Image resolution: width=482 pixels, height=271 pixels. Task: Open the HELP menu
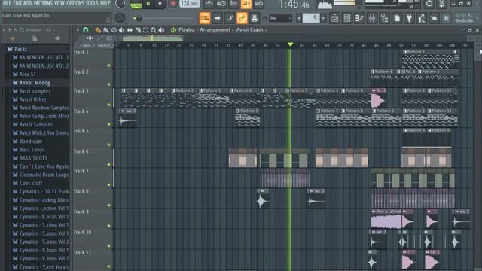click(x=105, y=3)
